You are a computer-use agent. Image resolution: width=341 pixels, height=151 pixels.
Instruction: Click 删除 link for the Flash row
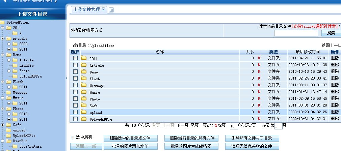(x=335, y=78)
